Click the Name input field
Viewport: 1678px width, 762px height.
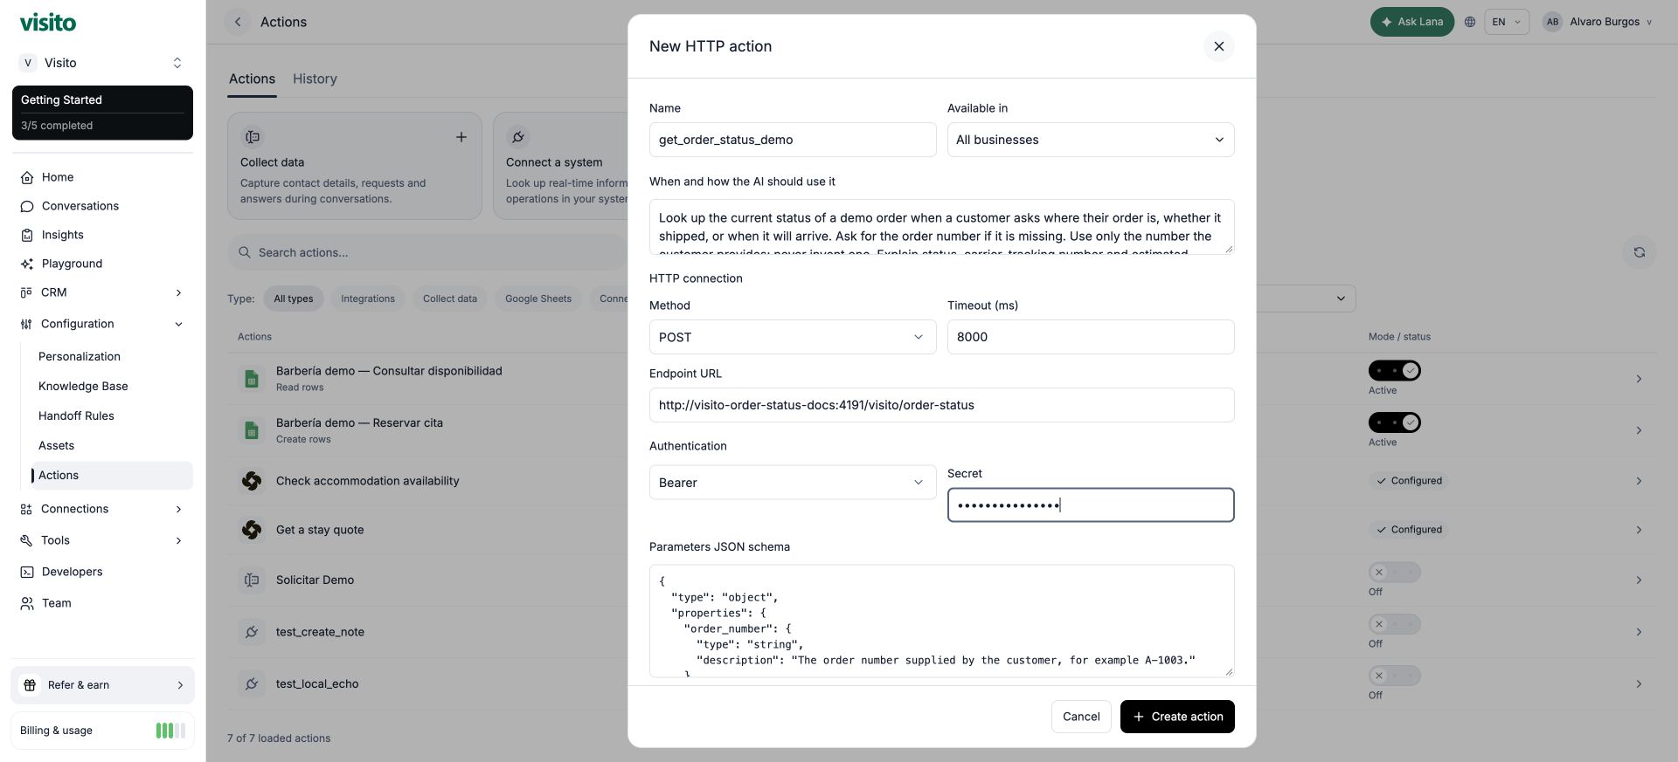793,140
